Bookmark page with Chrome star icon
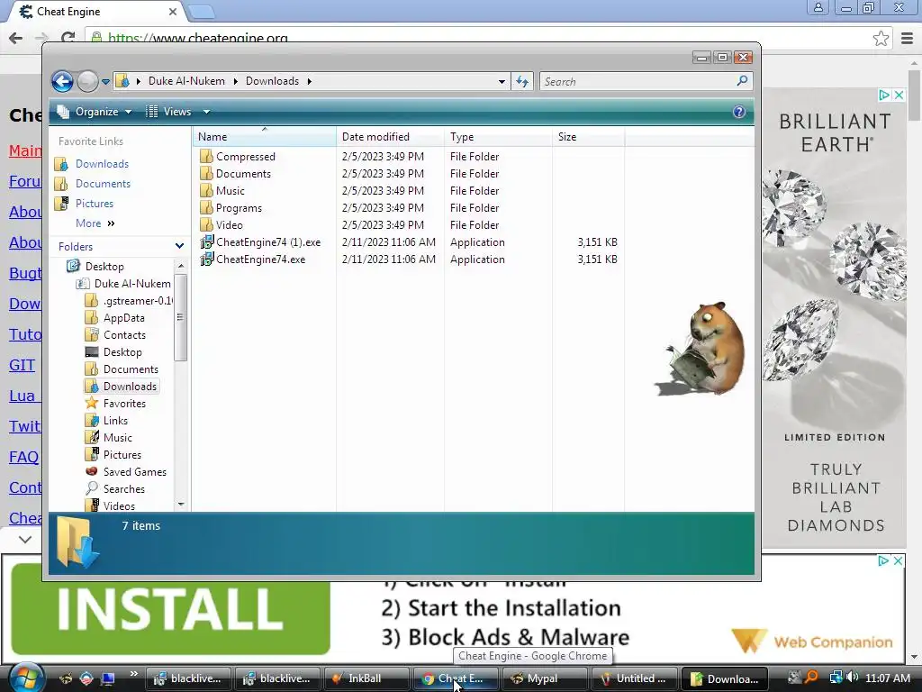This screenshot has width=922, height=692. (881, 39)
